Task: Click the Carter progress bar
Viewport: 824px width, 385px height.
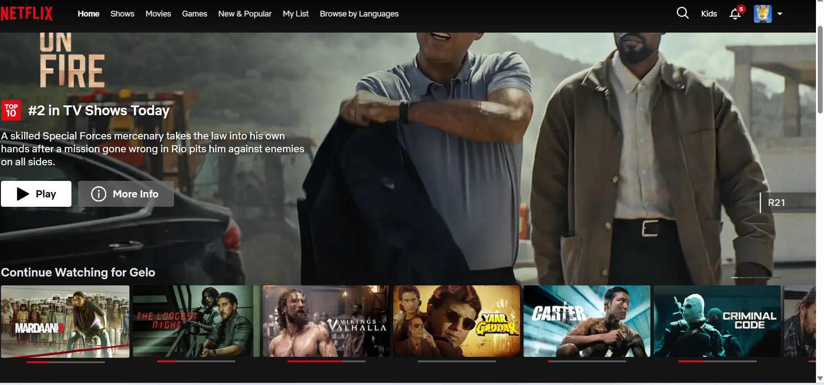Action: [x=587, y=361]
